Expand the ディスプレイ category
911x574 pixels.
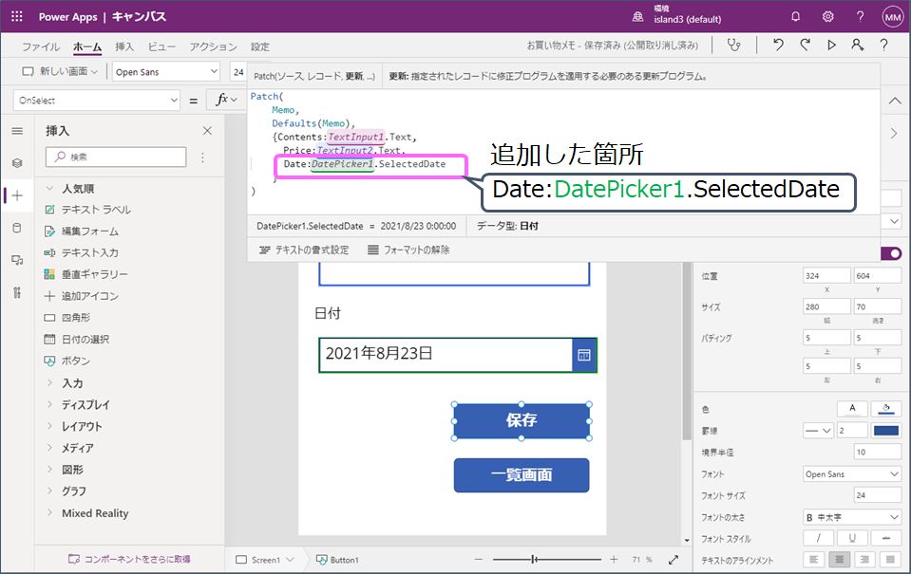coord(50,404)
